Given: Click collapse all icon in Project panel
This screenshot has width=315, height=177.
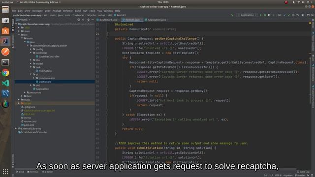Looking at the screenshot, I should pyautogui.click(x=83, y=20).
